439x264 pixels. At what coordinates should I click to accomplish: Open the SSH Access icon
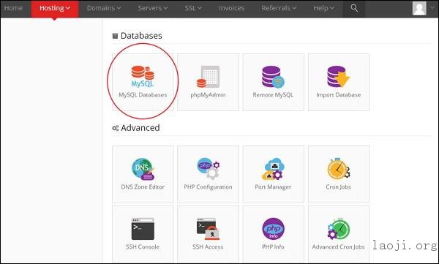coord(208,229)
